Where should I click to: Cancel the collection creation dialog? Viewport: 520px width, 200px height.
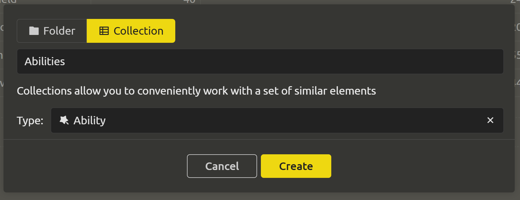pos(222,166)
